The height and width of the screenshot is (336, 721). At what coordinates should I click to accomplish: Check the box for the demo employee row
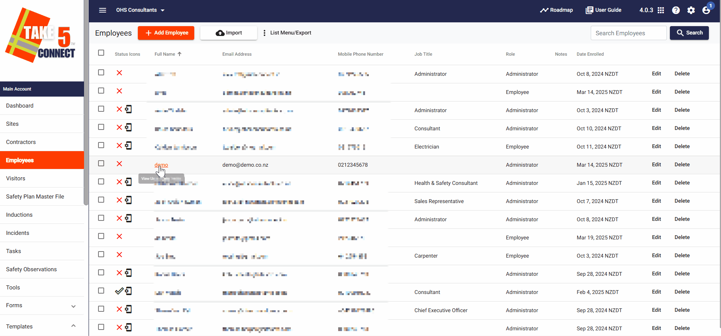[101, 163]
